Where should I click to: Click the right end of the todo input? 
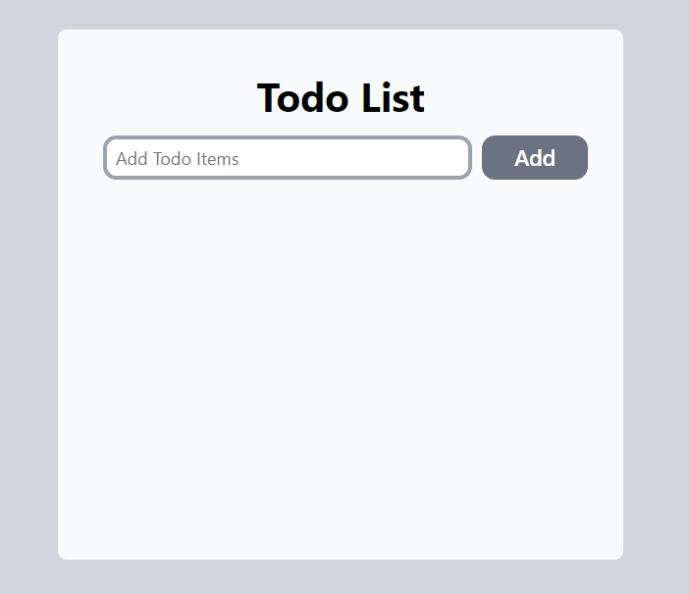[x=451, y=158]
